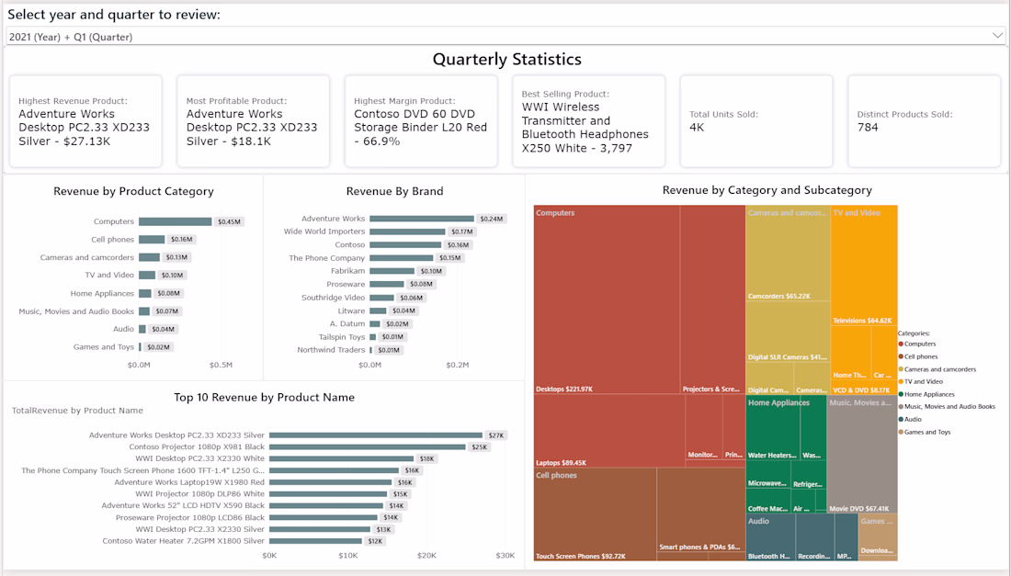Click the Fabrikam brand bar
The image size is (1011, 576).
[x=392, y=271]
